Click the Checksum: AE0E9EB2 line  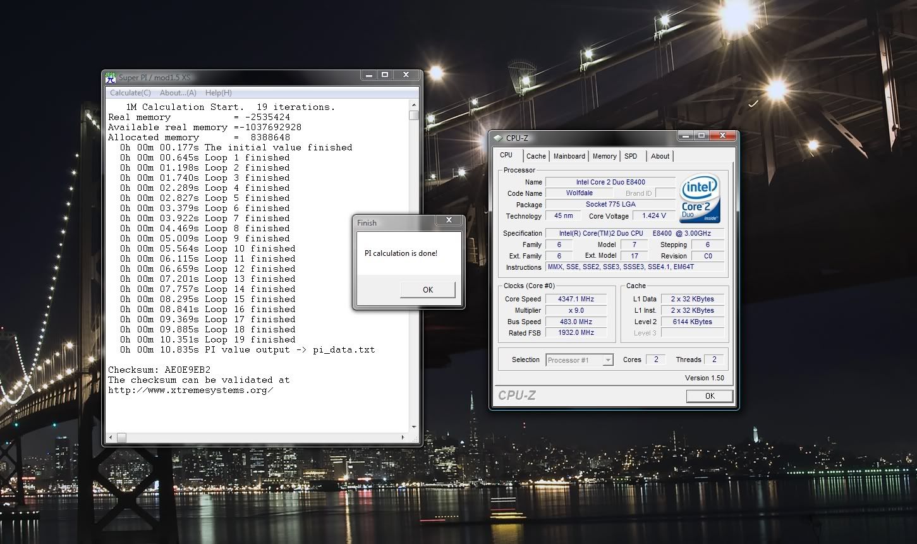click(x=159, y=370)
